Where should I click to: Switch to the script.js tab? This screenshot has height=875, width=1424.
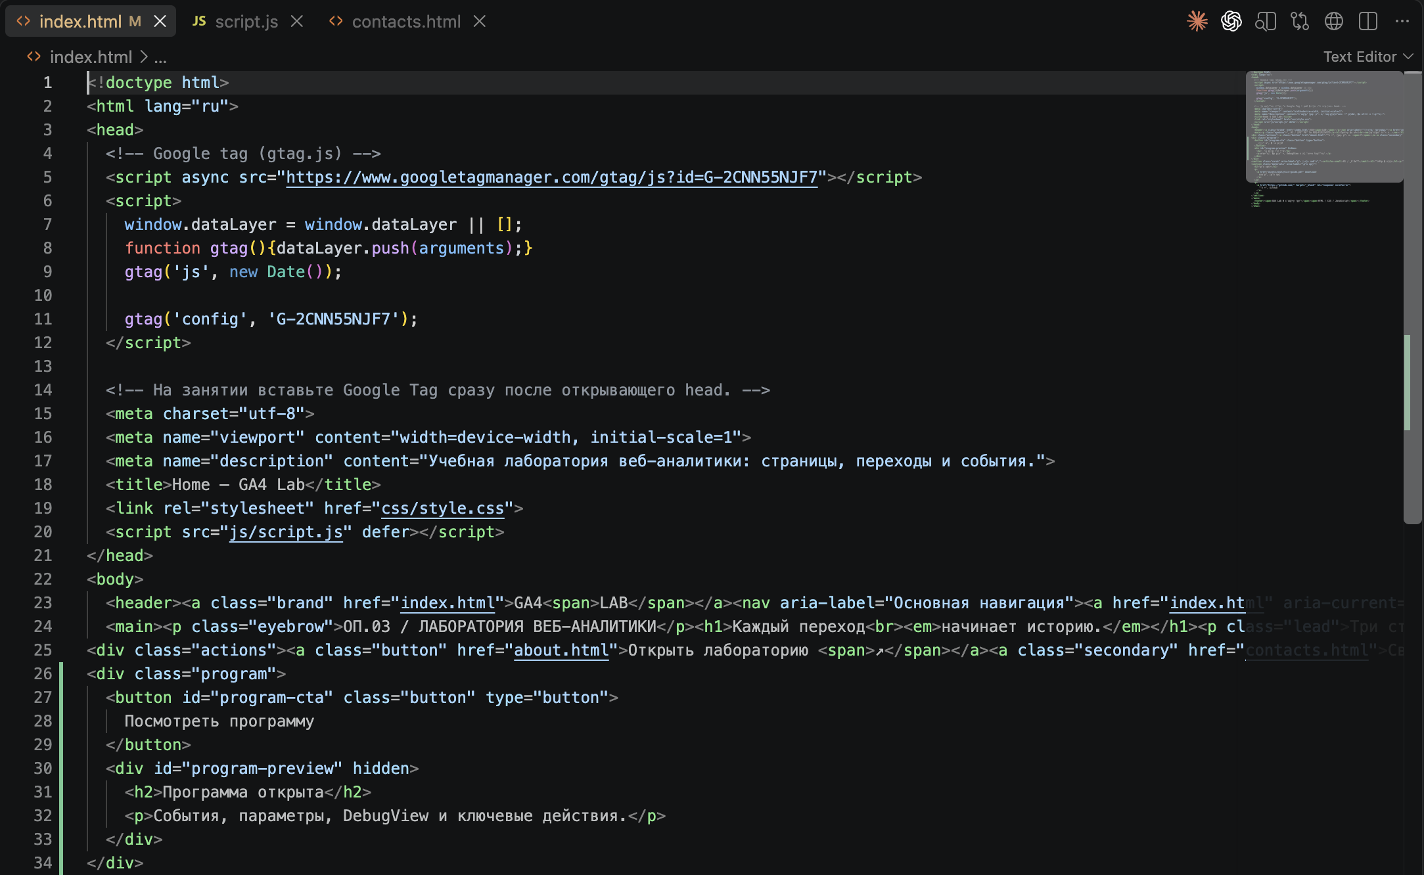tap(246, 22)
